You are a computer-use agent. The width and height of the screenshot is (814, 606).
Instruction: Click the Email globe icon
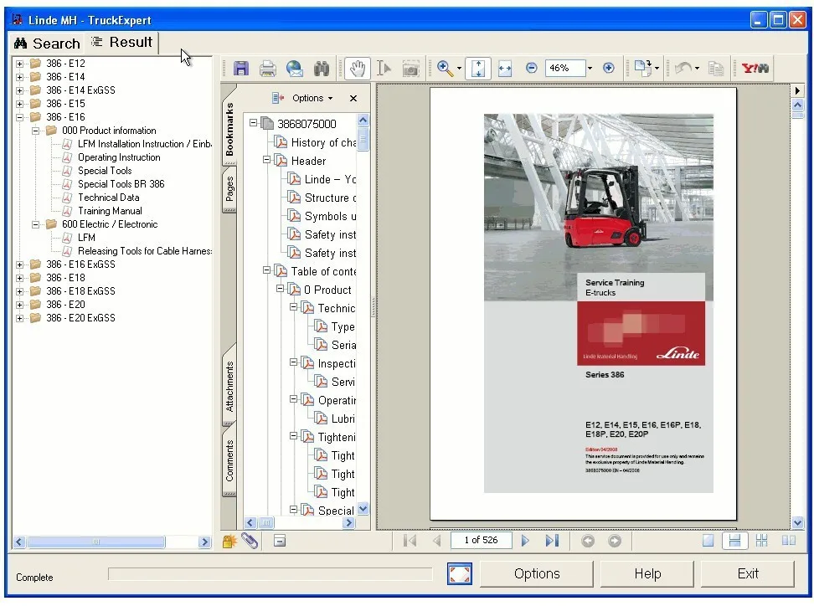(x=294, y=69)
